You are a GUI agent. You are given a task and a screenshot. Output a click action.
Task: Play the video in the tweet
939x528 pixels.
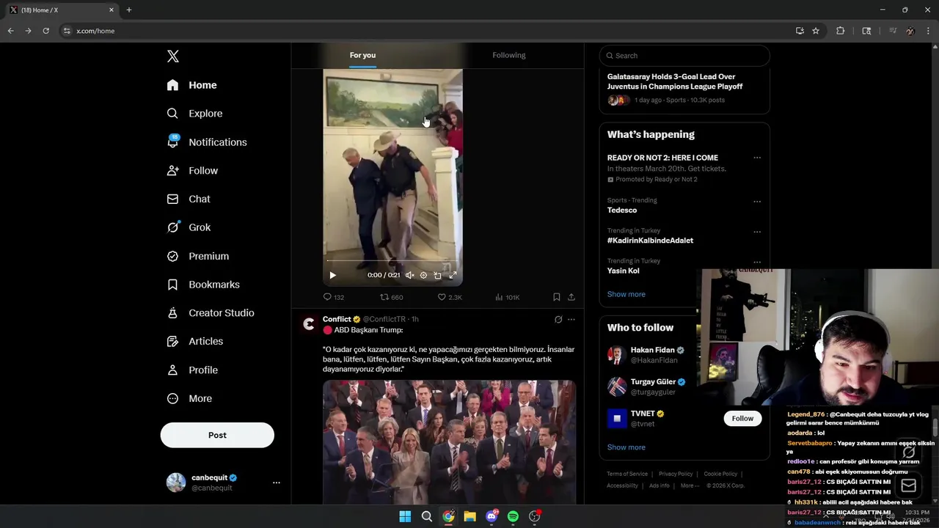pos(332,275)
